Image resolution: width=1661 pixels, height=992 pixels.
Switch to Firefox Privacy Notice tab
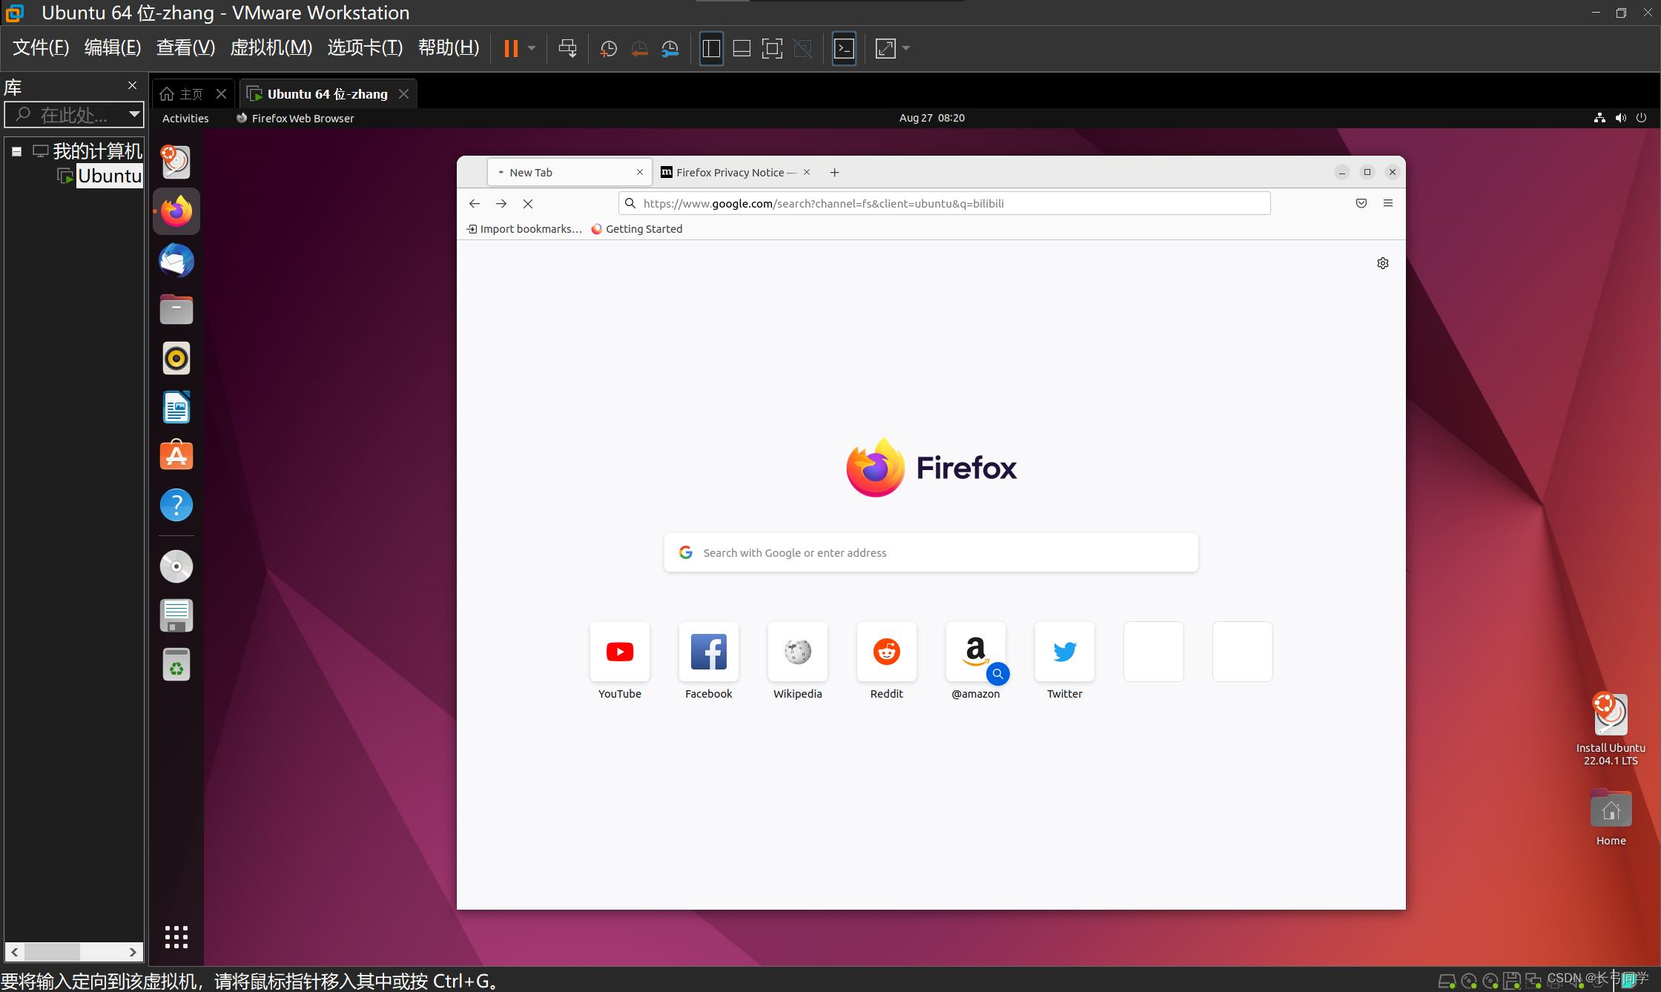729,172
